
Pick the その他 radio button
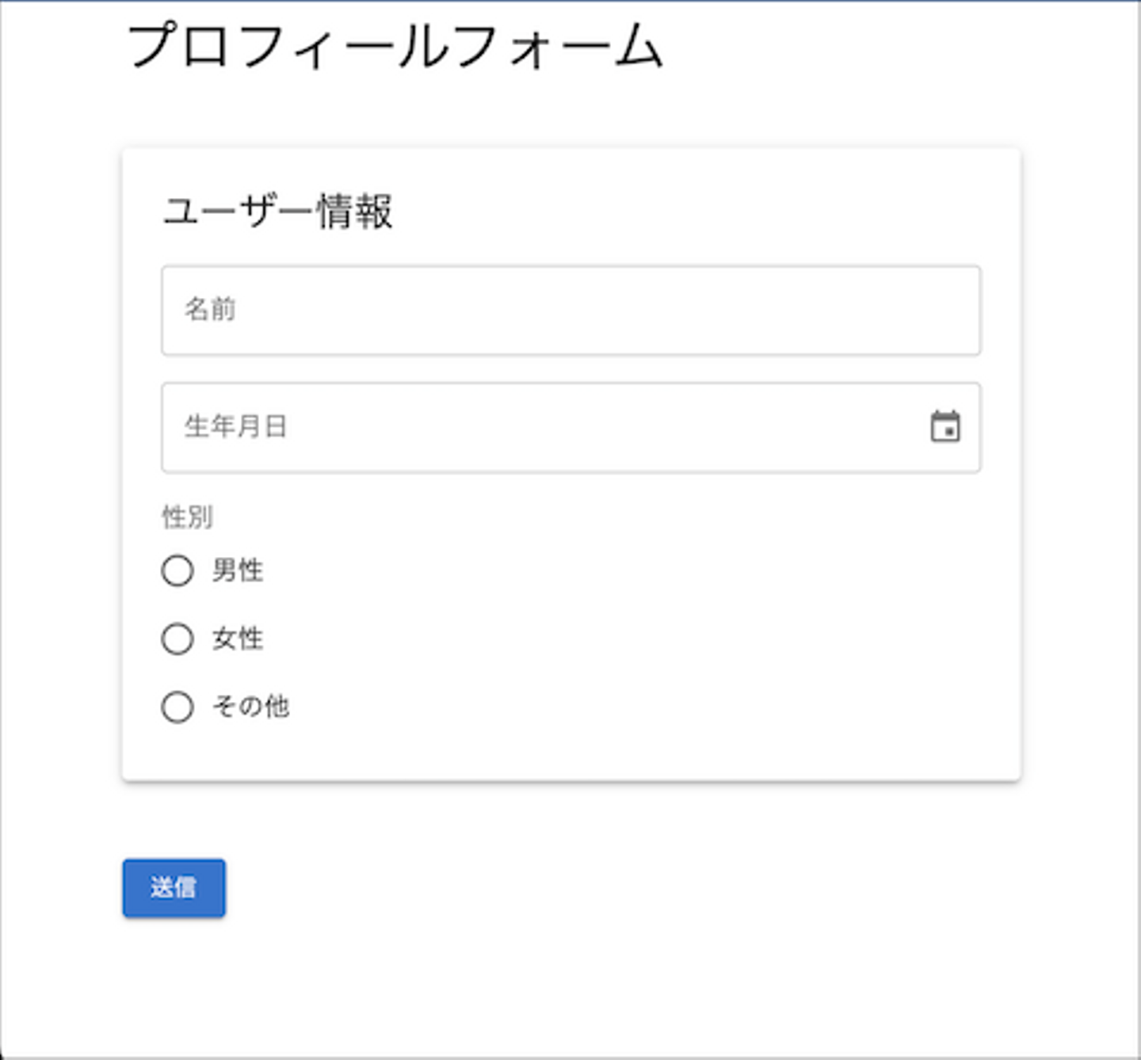point(177,707)
